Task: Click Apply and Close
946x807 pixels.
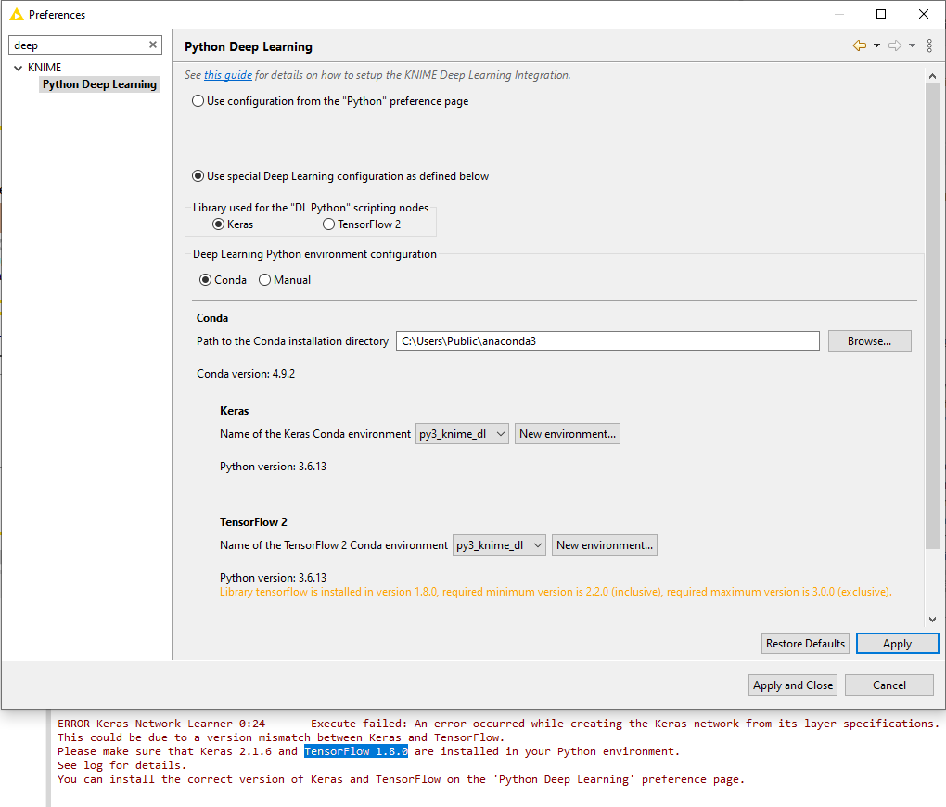Action: click(793, 685)
